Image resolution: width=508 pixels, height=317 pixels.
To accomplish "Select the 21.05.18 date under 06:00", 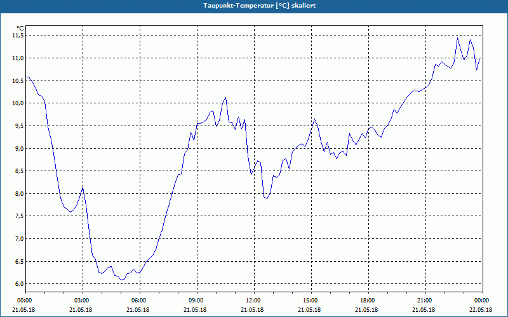I will click(x=138, y=309).
